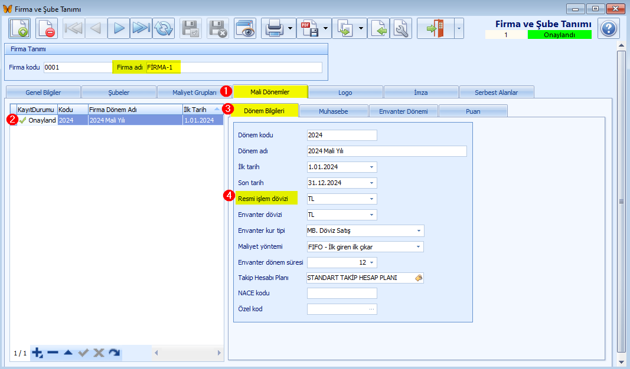Click the refresh icon in toolbar

[x=163, y=28]
